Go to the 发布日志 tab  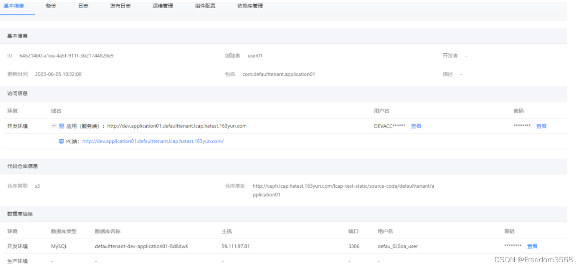(120, 6)
